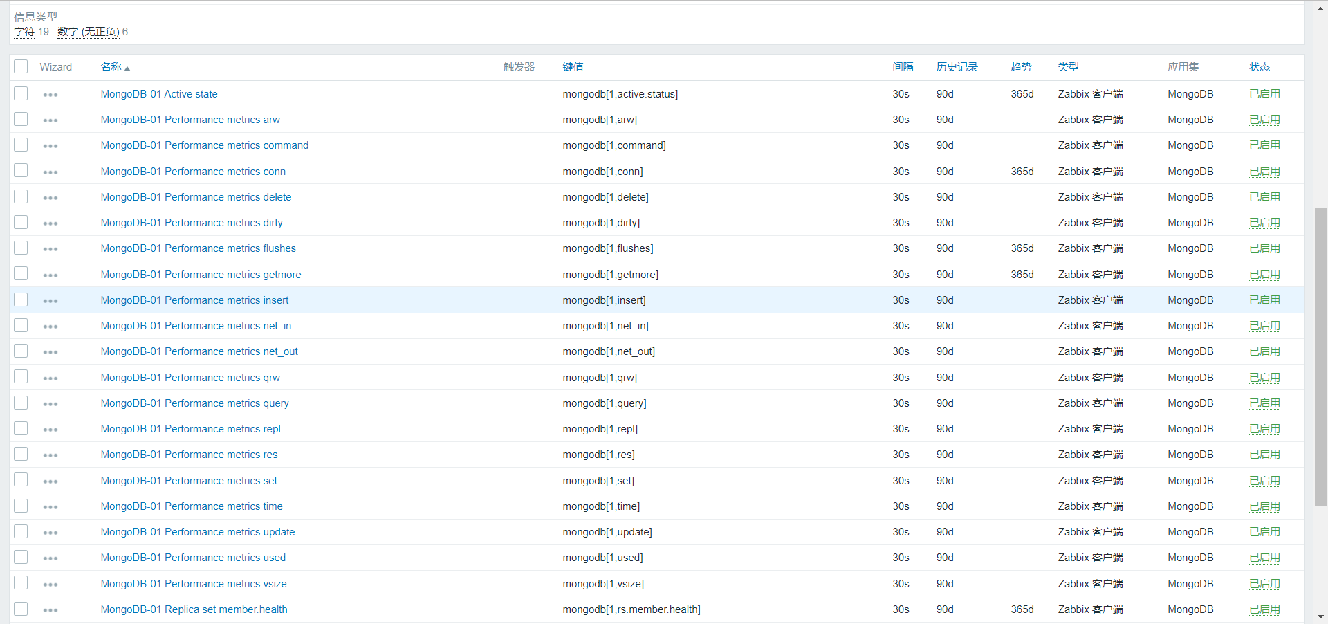The width and height of the screenshot is (1328, 624).
Task: Open wizard menu for Performance metrics time
Action: [x=50, y=507]
